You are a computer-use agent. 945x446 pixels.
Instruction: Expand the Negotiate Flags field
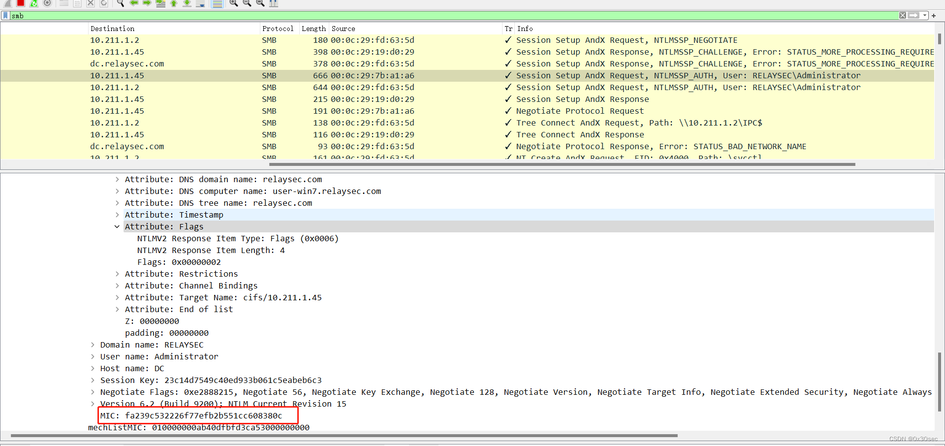tap(93, 392)
